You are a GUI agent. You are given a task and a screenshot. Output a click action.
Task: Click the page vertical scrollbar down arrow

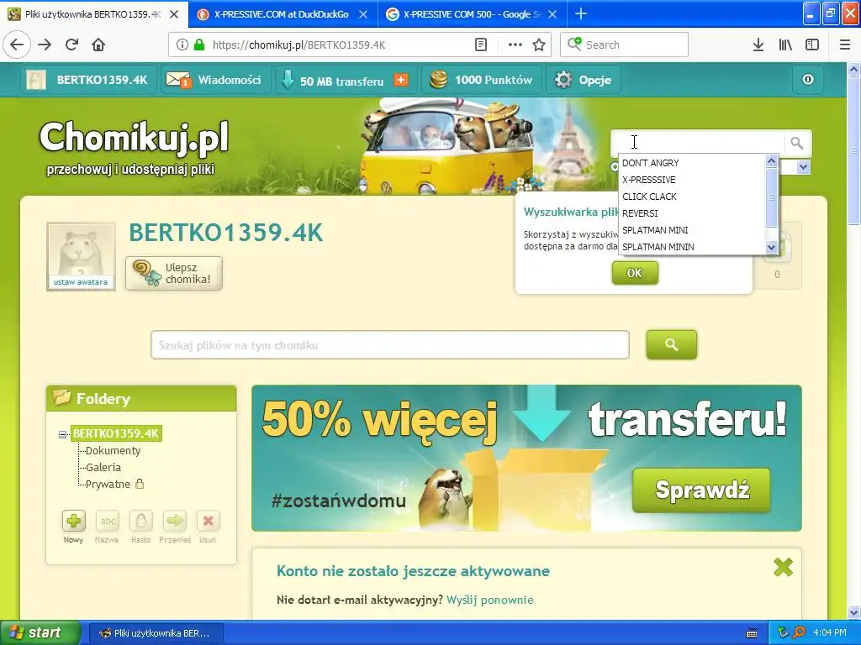point(854,612)
